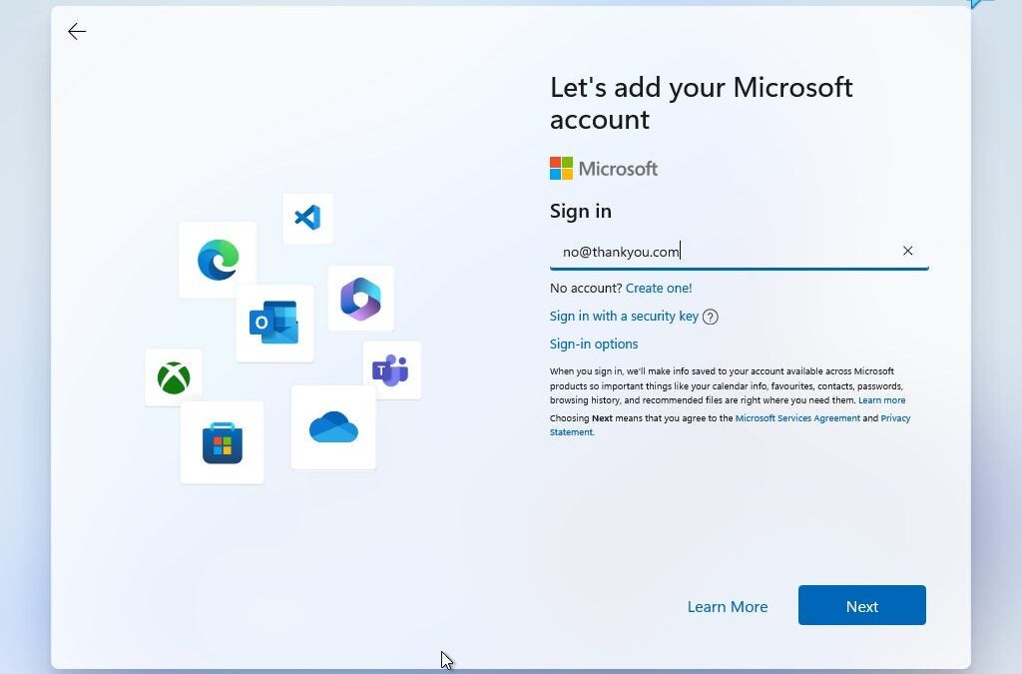Click the OneDrive cloud icon tile

333,427
